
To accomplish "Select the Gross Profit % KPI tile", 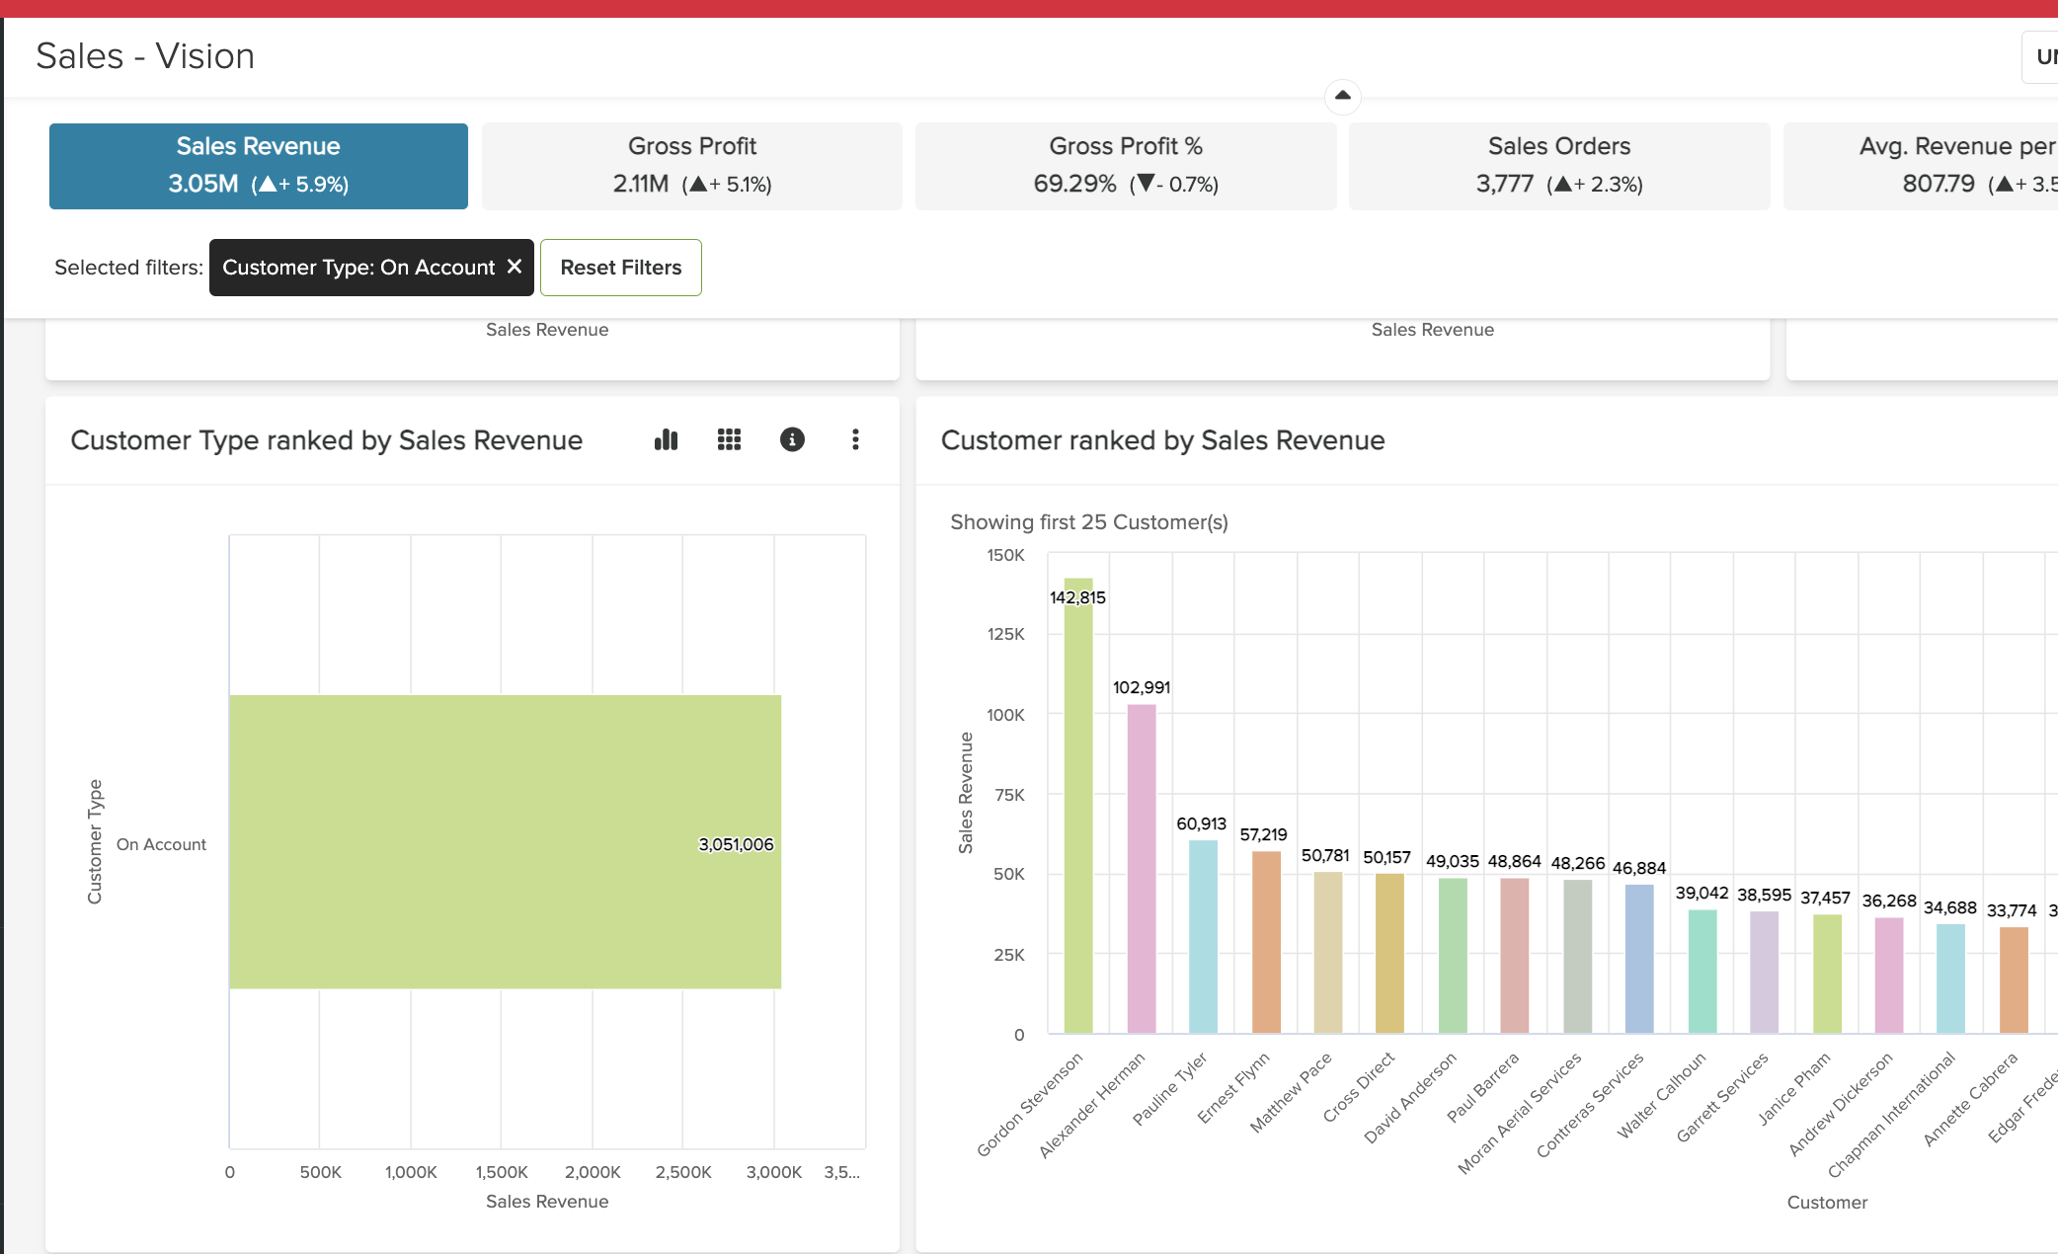I will coord(1125,165).
